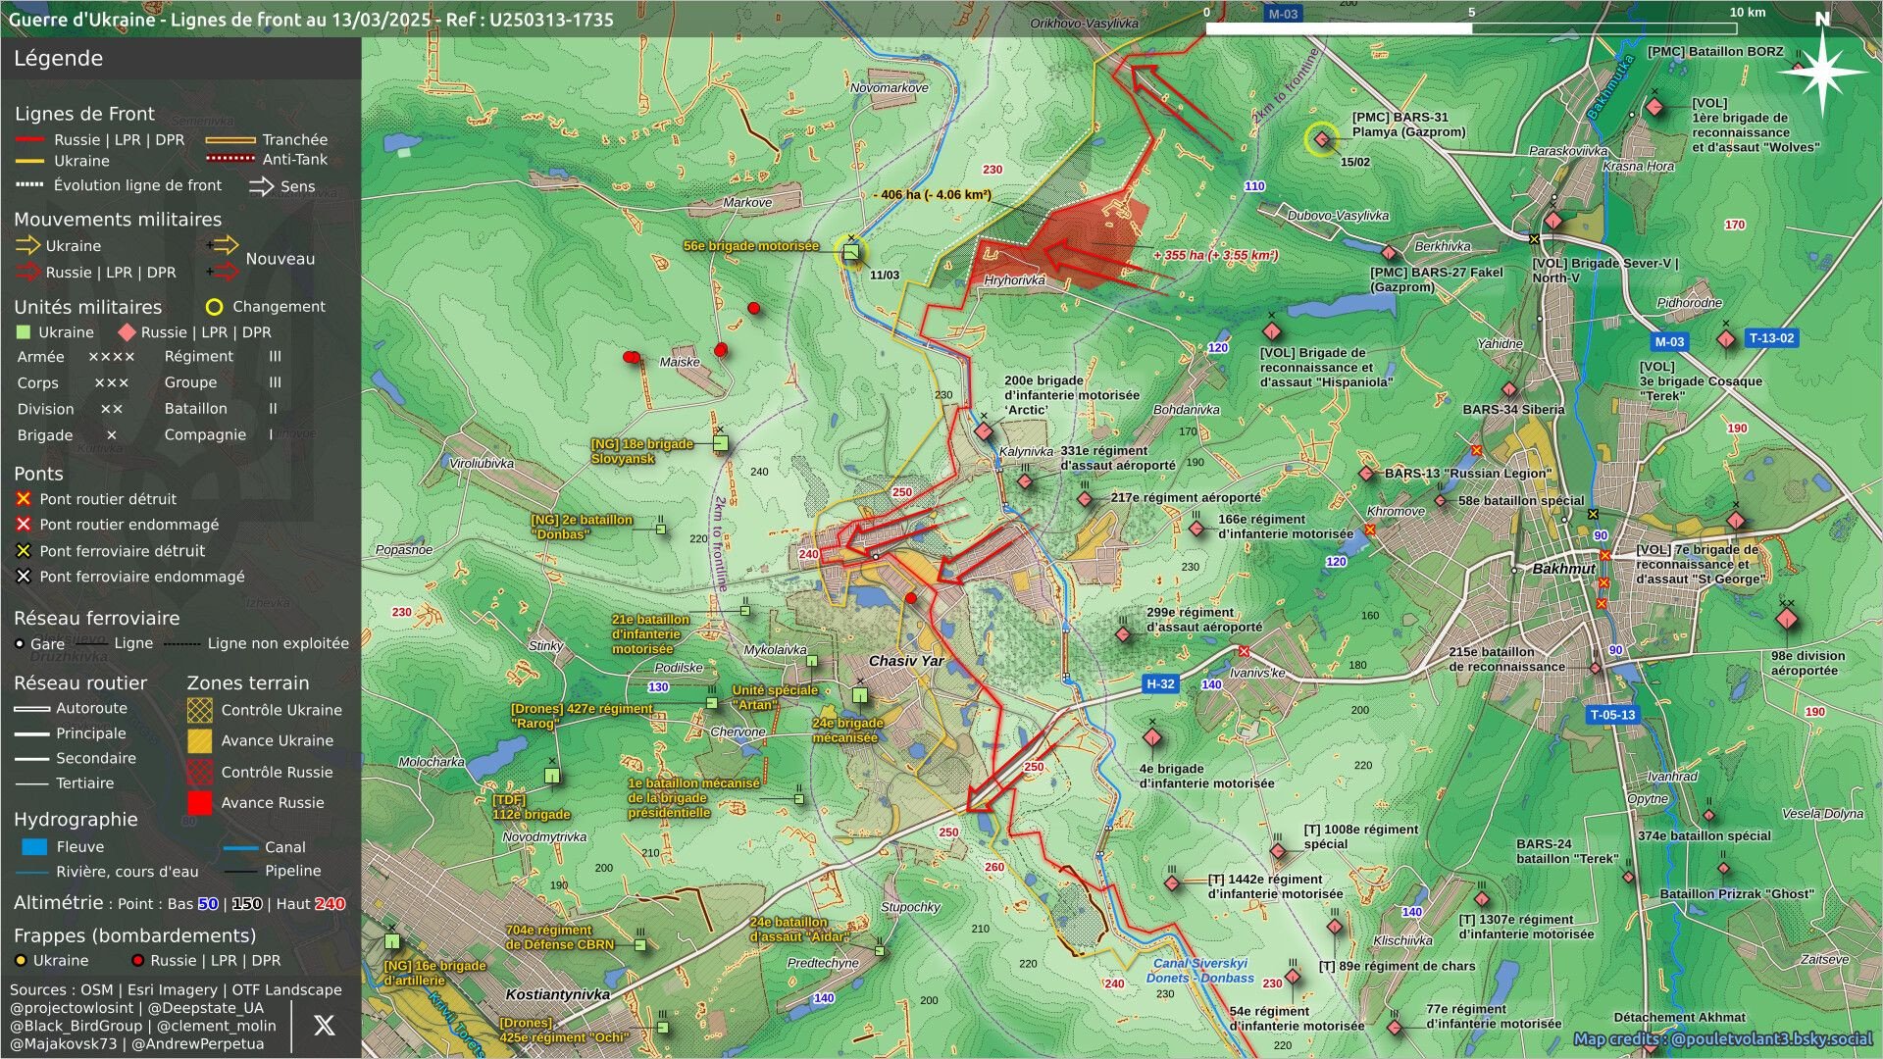The image size is (1883, 1059).
Task: Select the BARS-27 Fakel unit marker
Action: [1389, 253]
